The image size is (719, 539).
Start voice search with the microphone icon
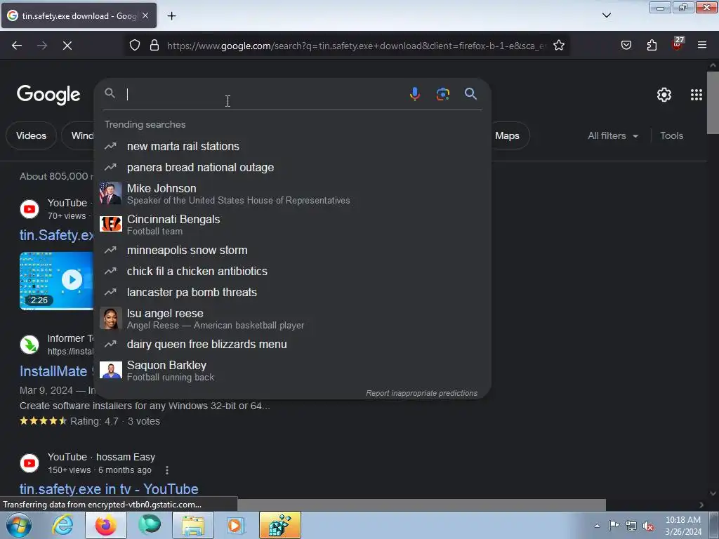414,94
